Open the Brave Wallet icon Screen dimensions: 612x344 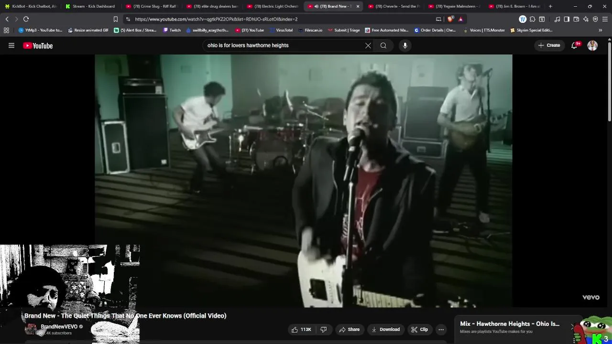(576, 19)
